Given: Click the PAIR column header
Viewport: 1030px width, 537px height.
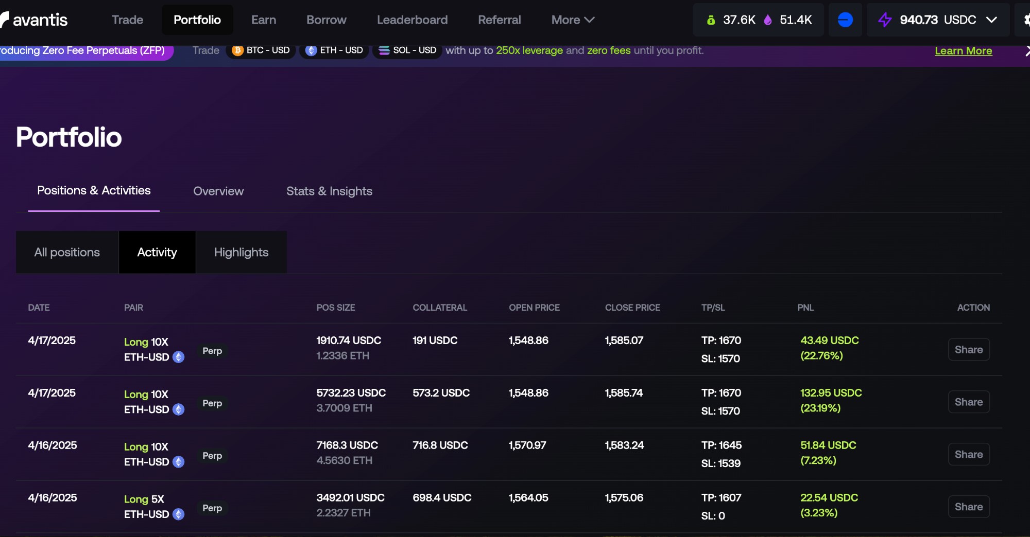Looking at the screenshot, I should click(134, 308).
